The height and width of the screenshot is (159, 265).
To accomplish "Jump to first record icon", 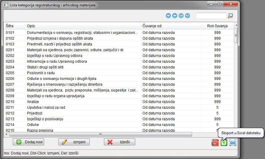I will [x=181, y=16].
